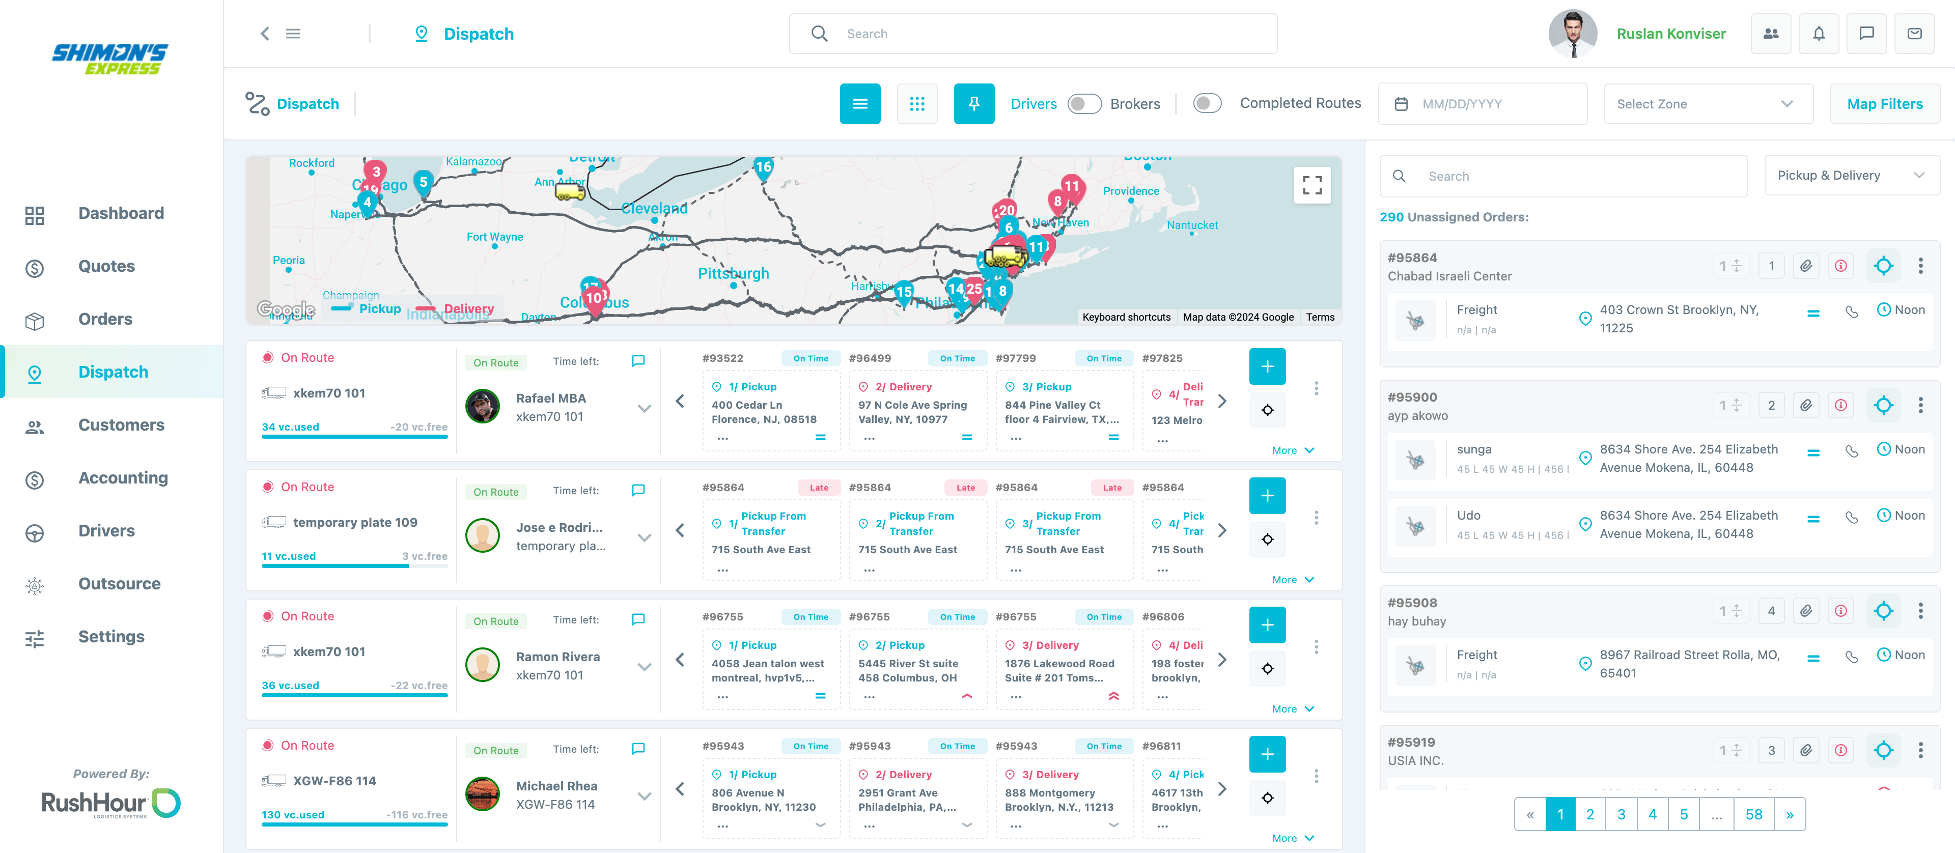Expand driver Michael Rhea's route details
The image size is (1955, 853).
645,797
